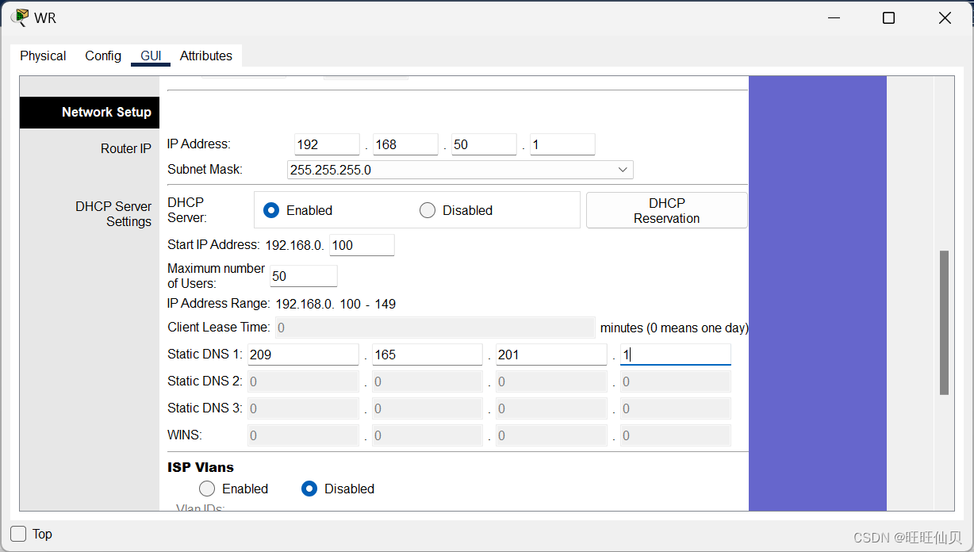974x552 pixels.
Task: Select Enabled under ISP Vlans
Action: [x=207, y=489]
